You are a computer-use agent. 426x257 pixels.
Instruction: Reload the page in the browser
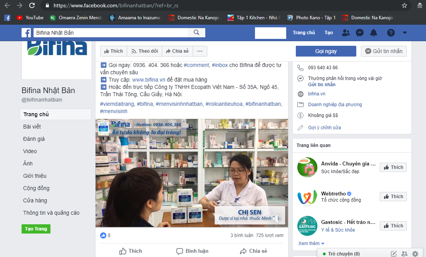32,5
